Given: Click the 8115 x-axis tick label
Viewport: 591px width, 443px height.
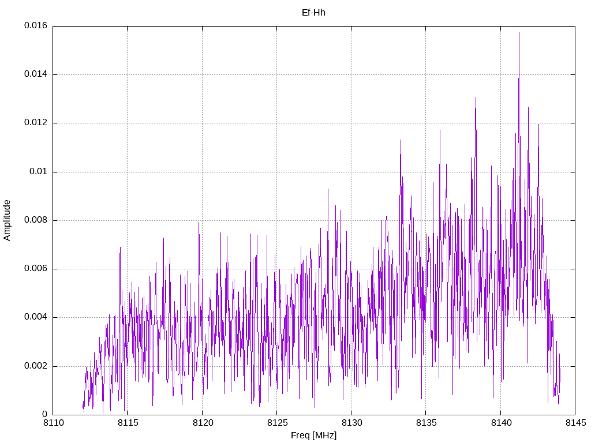Looking at the screenshot, I should tap(128, 423).
